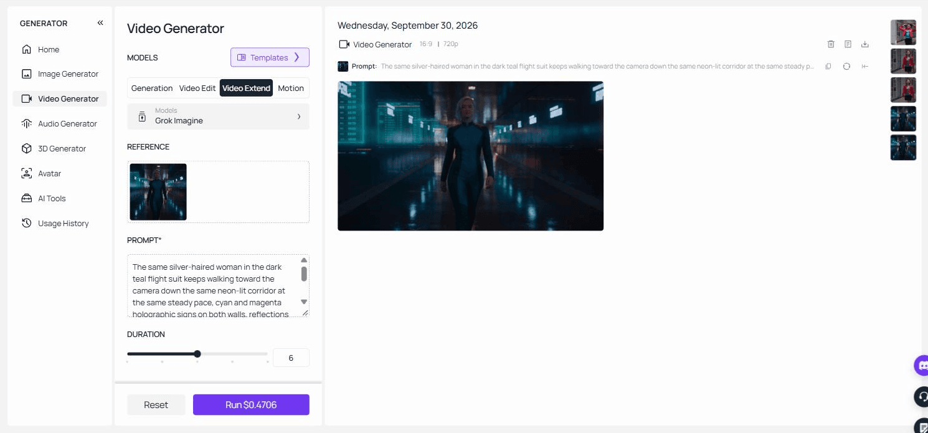The width and height of the screenshot is (928, 433).
Task: Select Video Generator in the sidebar
Action: coord(60,98)
